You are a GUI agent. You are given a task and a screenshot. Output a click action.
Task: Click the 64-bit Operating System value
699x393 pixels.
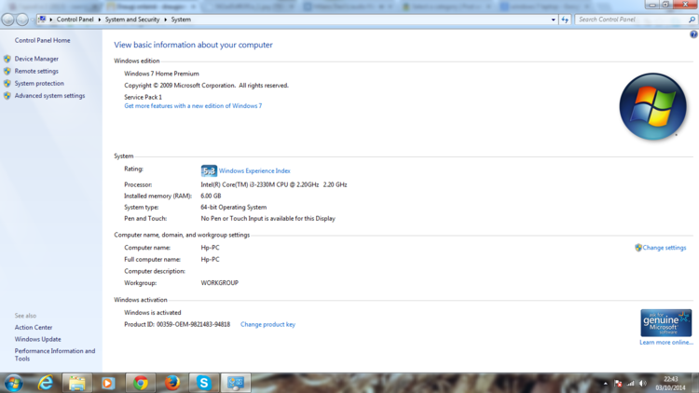(234, 207)
